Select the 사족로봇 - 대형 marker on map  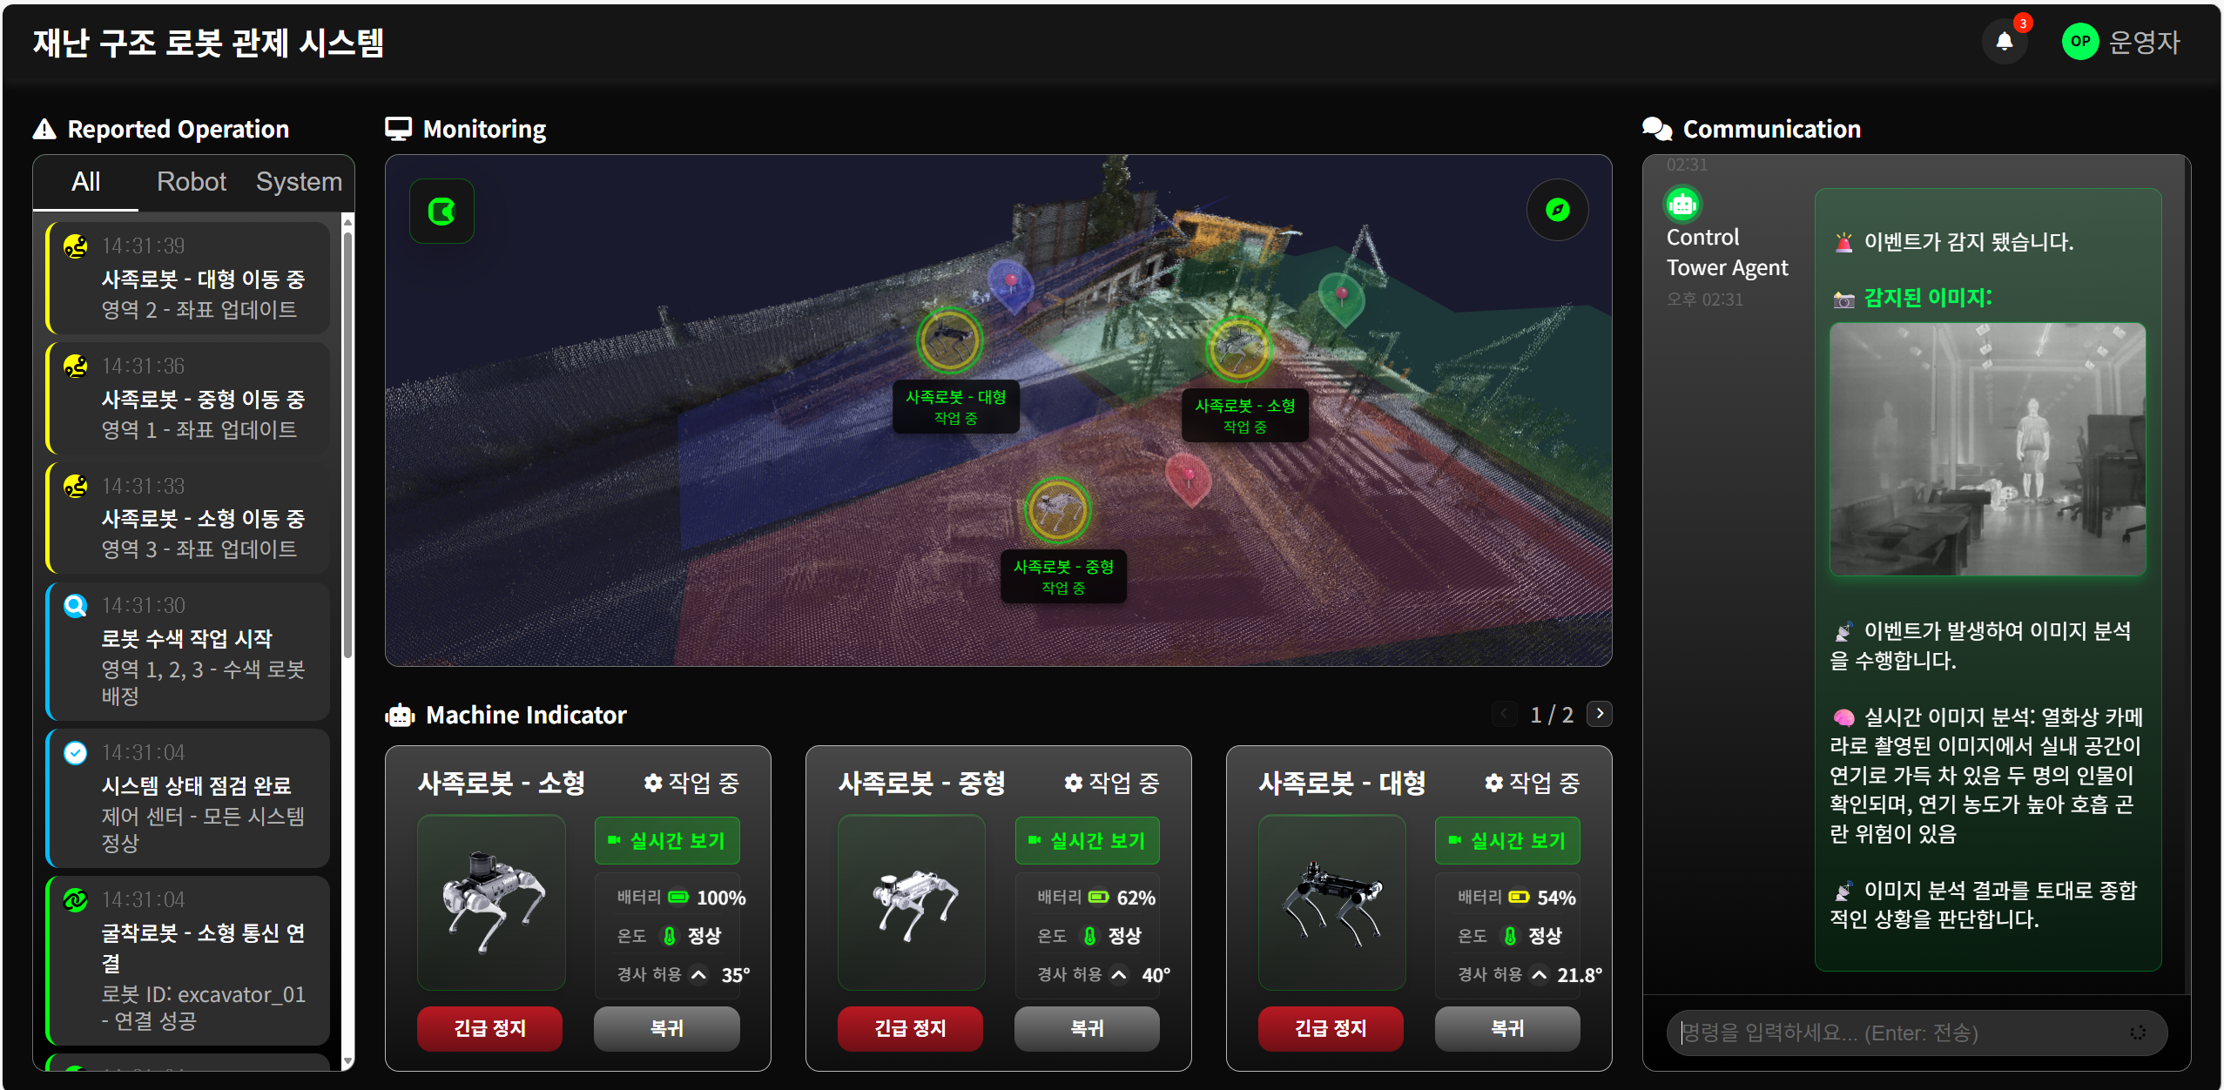pyautogui.click(x=950, y=340)
